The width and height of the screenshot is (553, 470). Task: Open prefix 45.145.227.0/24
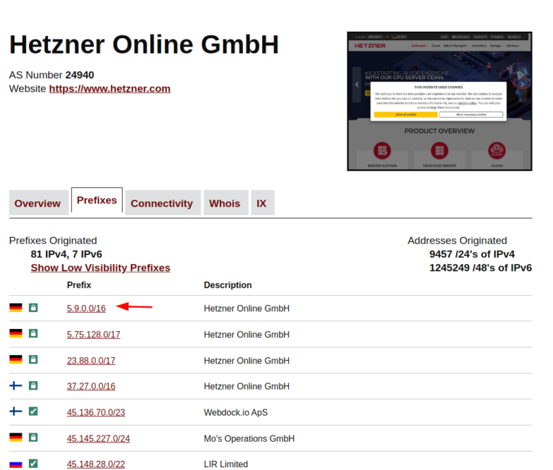(x=98, y=438)
